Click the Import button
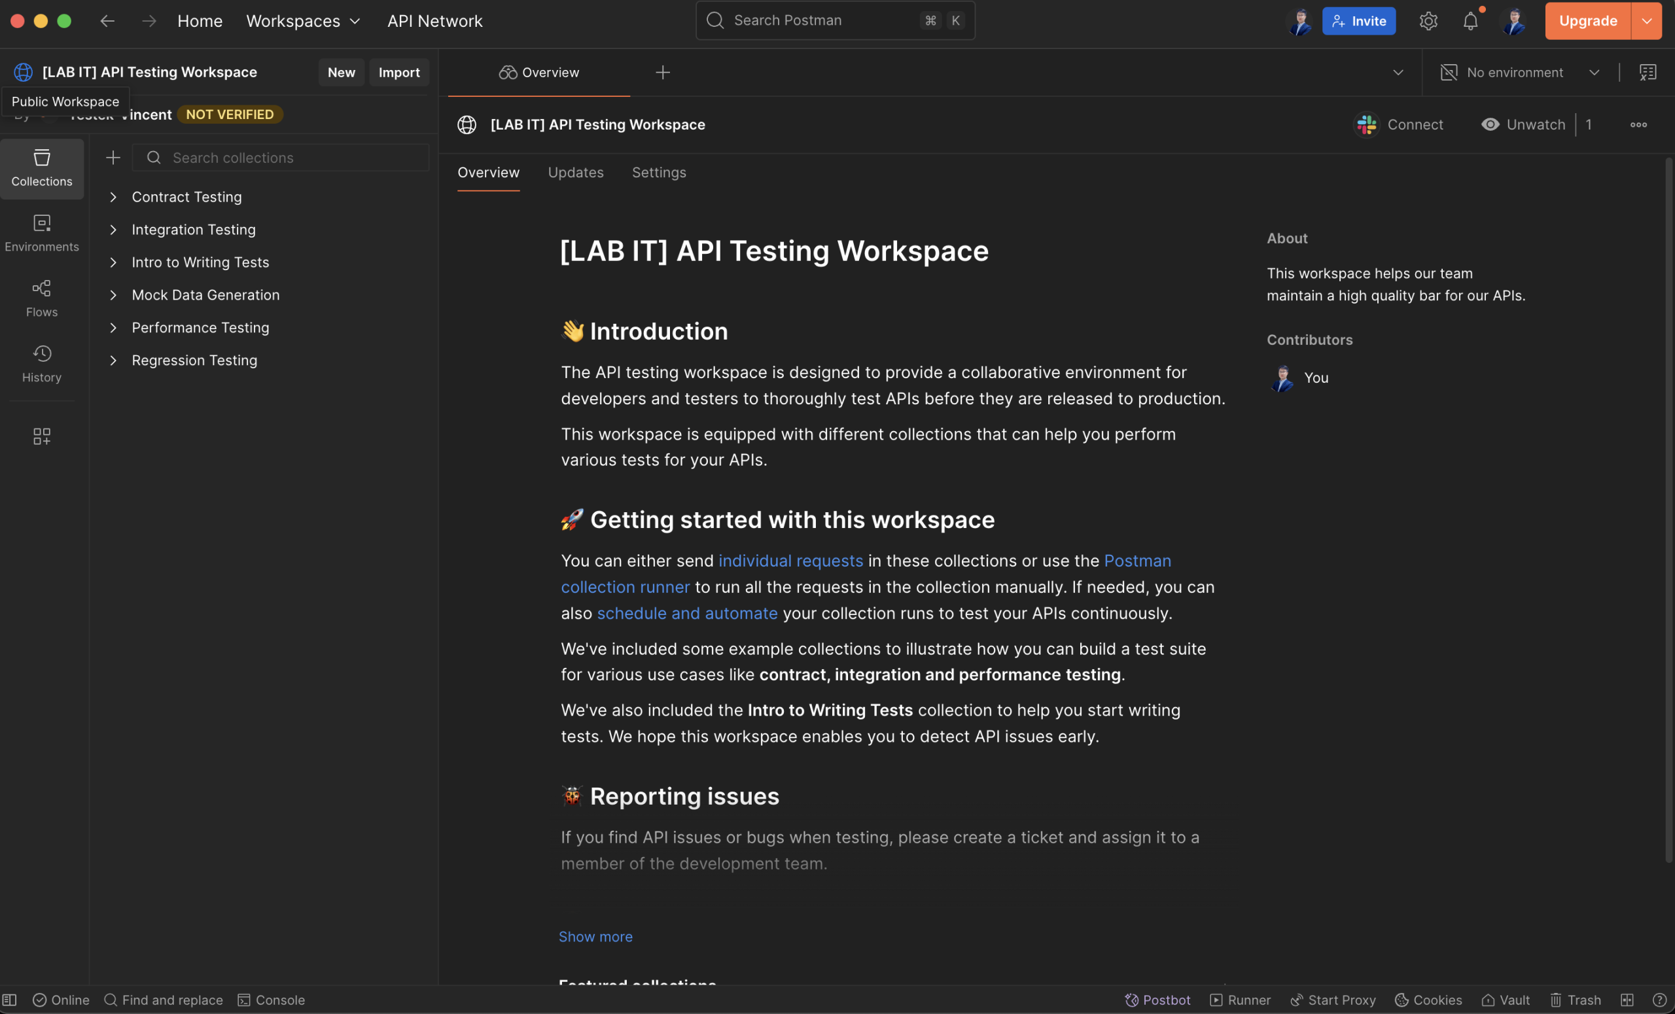Screen dimensions: 1675x1014 pos(398,72)
